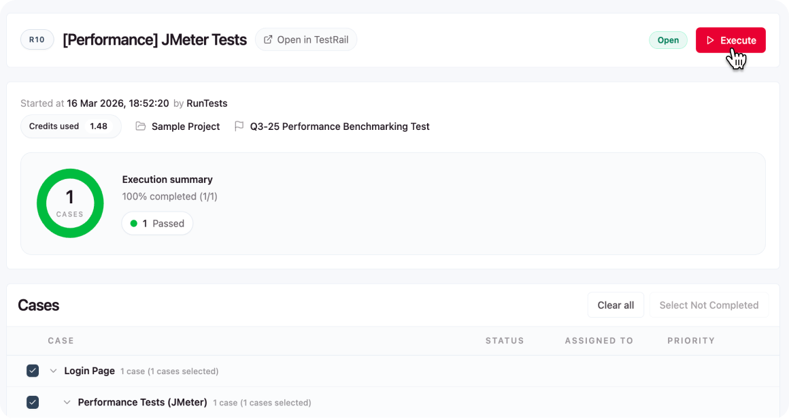Click the green dot in the Passed pill
Image resolution: width=789 pixels, height=419 pixels.
point(134,223)
